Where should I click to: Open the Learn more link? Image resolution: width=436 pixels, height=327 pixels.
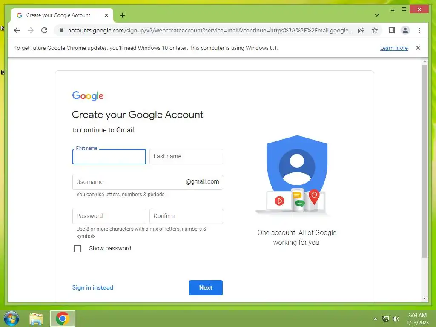[394, 48]
